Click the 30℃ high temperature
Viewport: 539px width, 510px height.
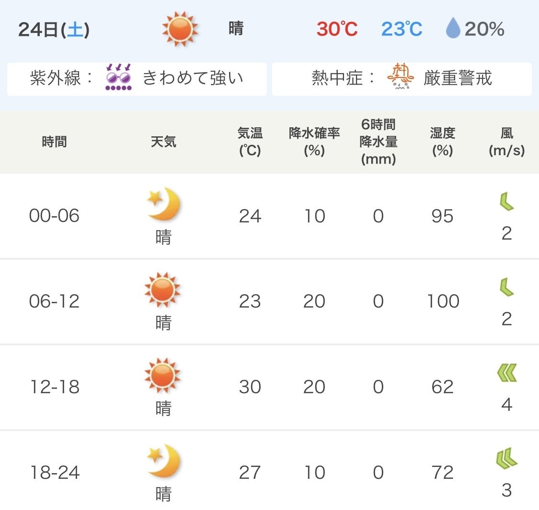pyautogui.click(x=337, y=29)
